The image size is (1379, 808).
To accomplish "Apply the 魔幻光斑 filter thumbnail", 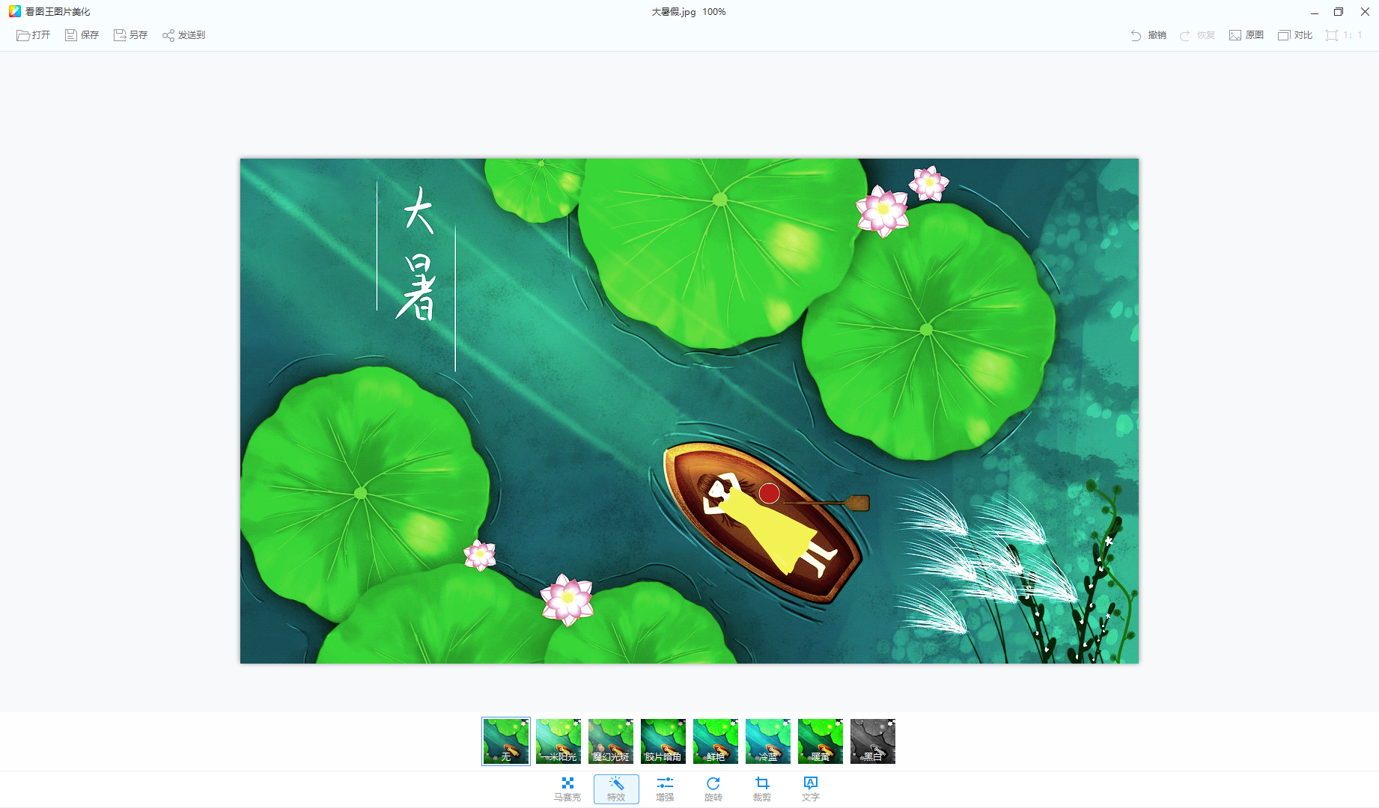I will (611, 741).
